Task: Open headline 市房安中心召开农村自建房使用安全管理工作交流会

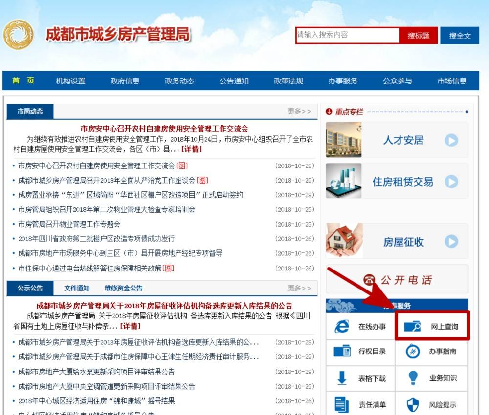Action: 164,128
